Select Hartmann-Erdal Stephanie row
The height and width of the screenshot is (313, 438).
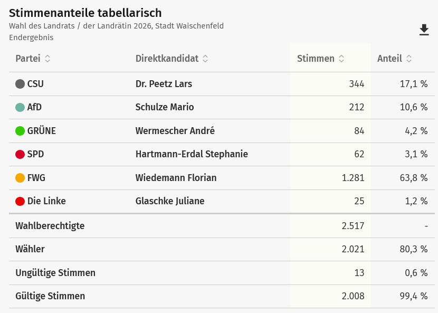click(x=192, y=154)
